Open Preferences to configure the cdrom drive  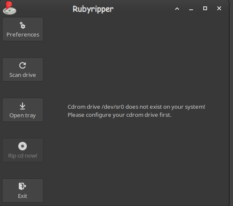[23, 29]
